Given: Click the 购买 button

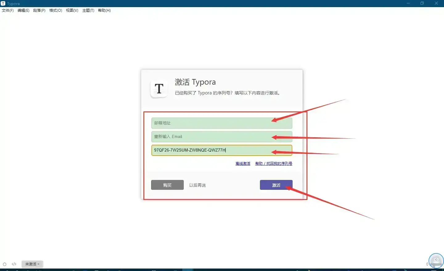Looking at the screenshot, I should click(167, 185).
